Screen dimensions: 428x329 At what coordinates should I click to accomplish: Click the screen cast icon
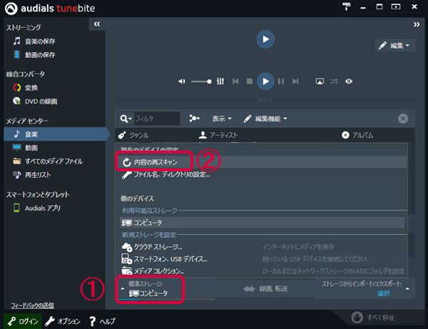[x=320, y=81]
